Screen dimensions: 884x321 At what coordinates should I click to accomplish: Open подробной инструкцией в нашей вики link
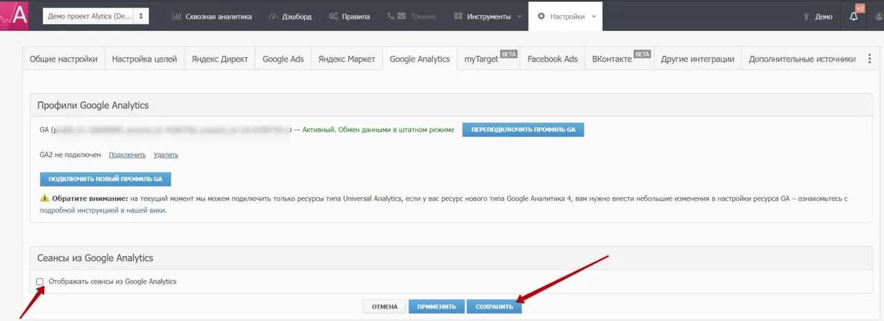102,211
